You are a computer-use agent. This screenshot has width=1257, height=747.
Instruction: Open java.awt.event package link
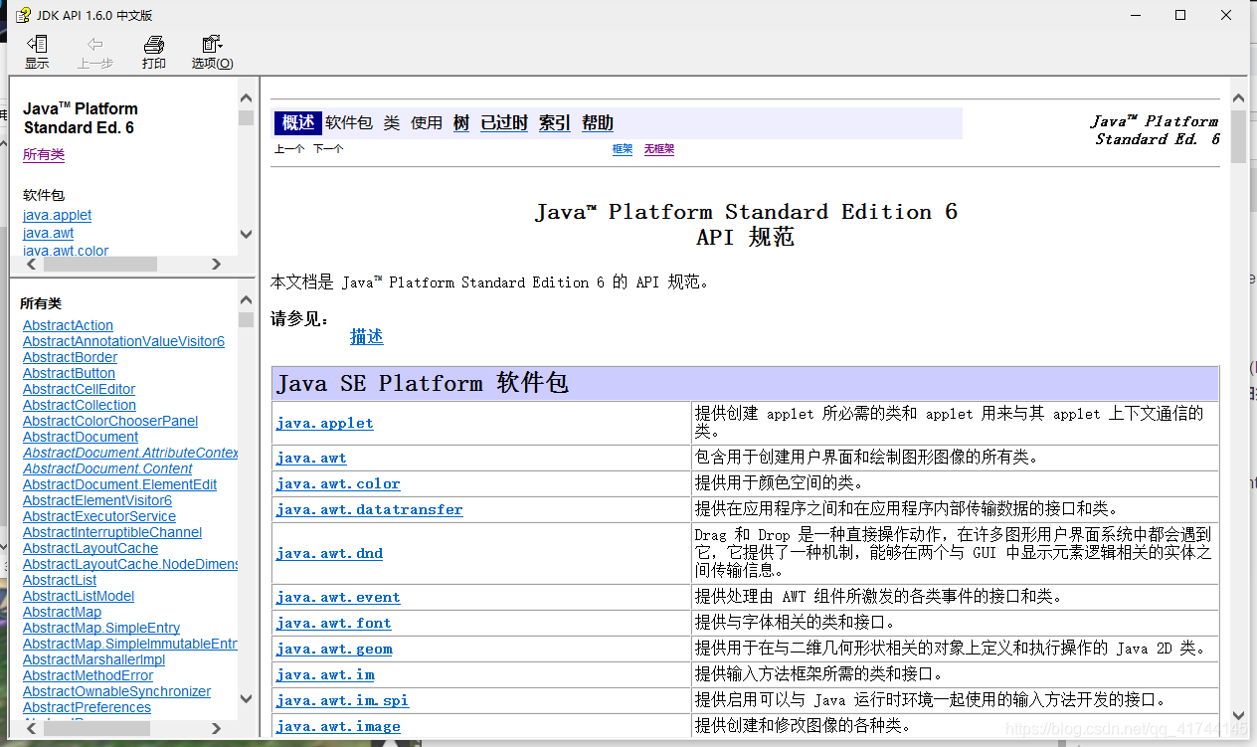pyautogui.click(x=338, y=597)
